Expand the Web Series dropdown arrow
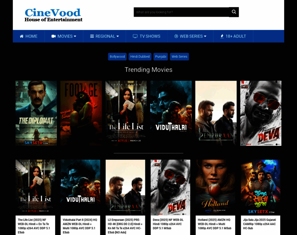The height and width of the screenshot is (235, 297). click(x=205, y=36)
